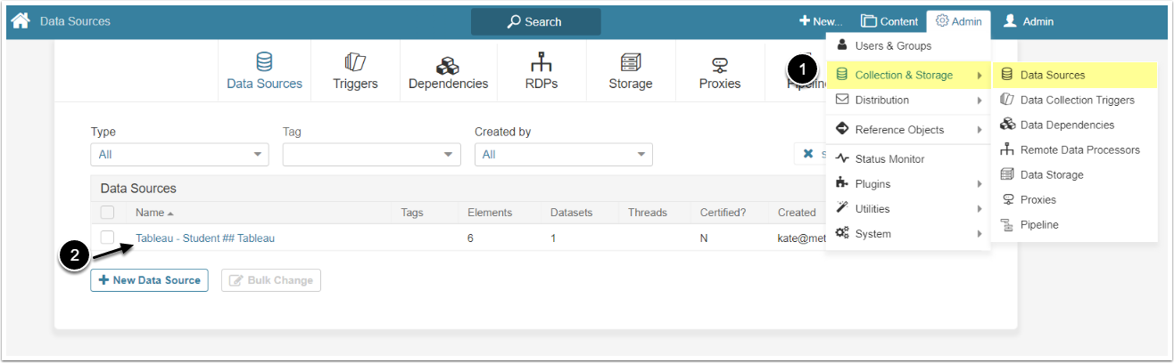The width and height of the screenshot is (1174, 363).
Task: Open the Data Sources tab icon
Action: pyautogui.click(x=264, y=63)
